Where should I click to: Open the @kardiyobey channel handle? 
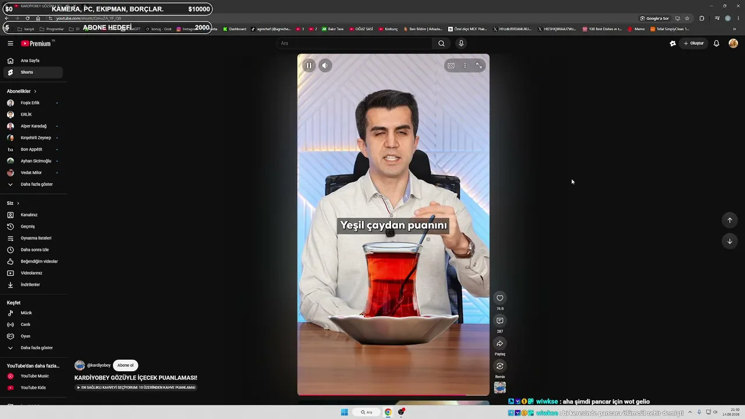pos(99,365)
